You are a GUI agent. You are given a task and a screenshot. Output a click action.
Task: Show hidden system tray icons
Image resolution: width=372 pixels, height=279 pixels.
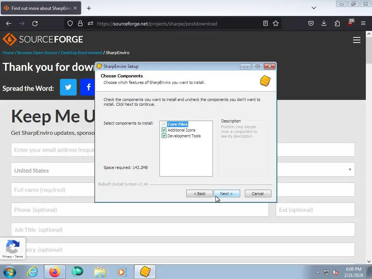[x=318, y=272]
